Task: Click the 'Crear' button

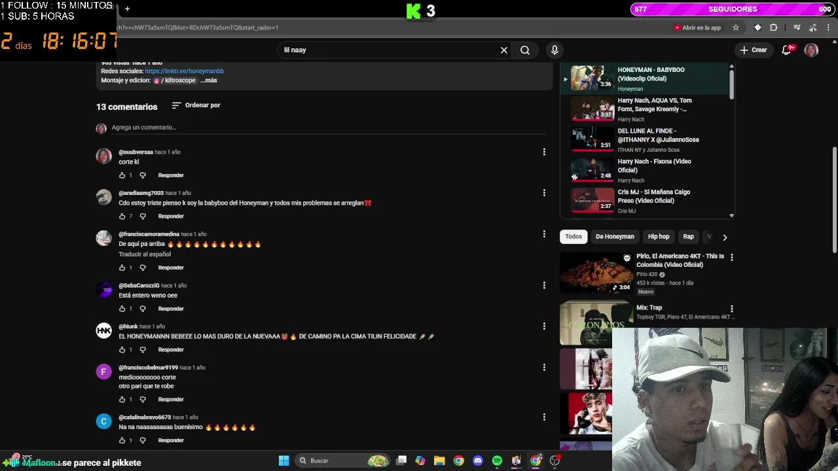Action: click(753, 50)
